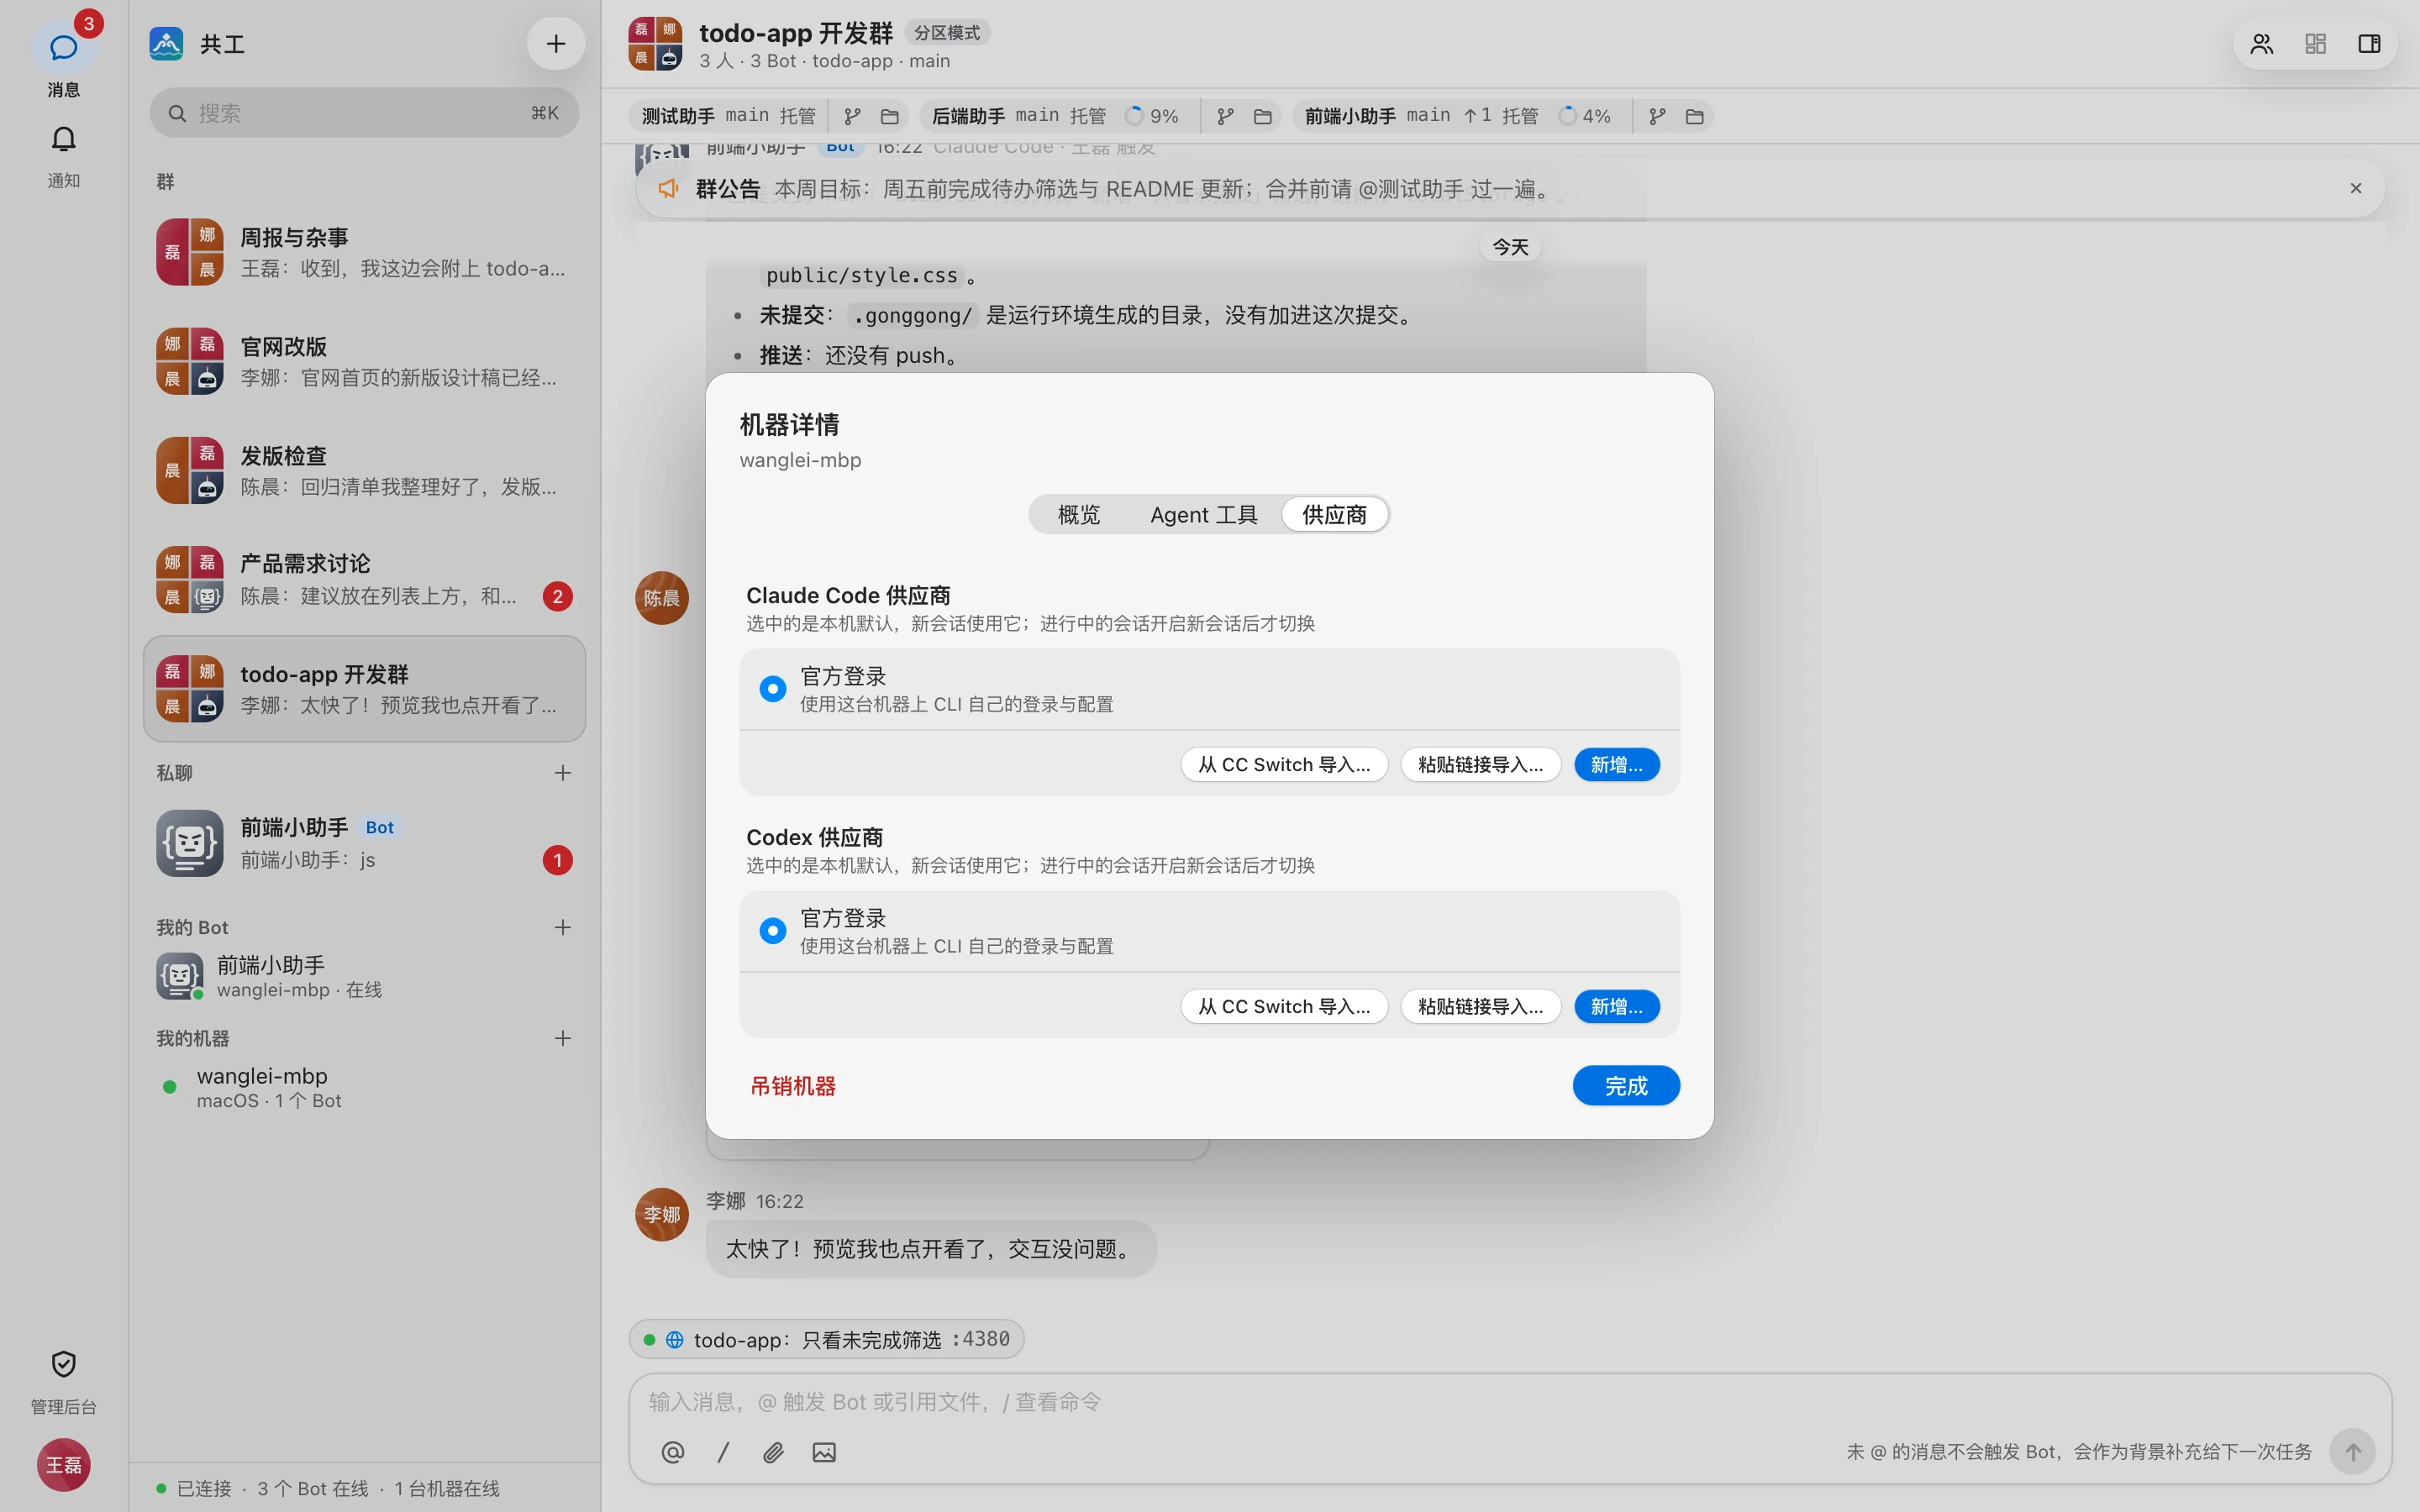
Task: Add a machine via 我的机器 plus
Action: 563,1038
